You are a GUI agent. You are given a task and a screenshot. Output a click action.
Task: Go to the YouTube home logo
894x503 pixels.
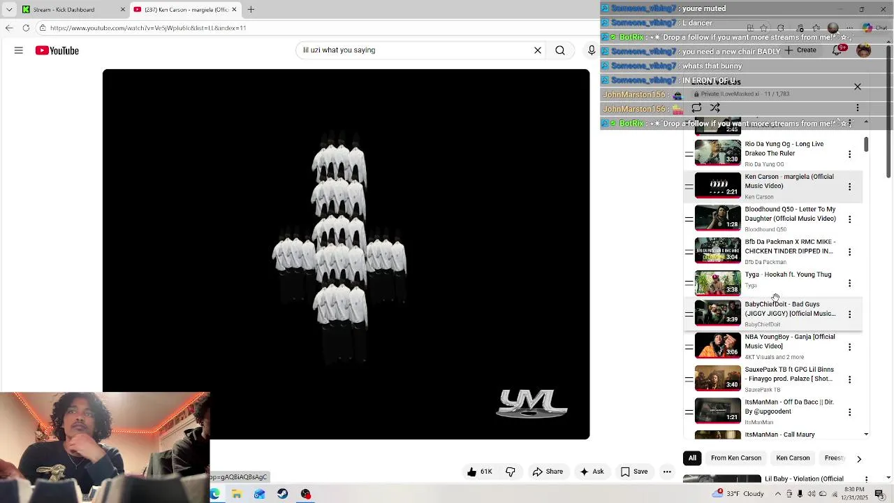tap(57, 50)
